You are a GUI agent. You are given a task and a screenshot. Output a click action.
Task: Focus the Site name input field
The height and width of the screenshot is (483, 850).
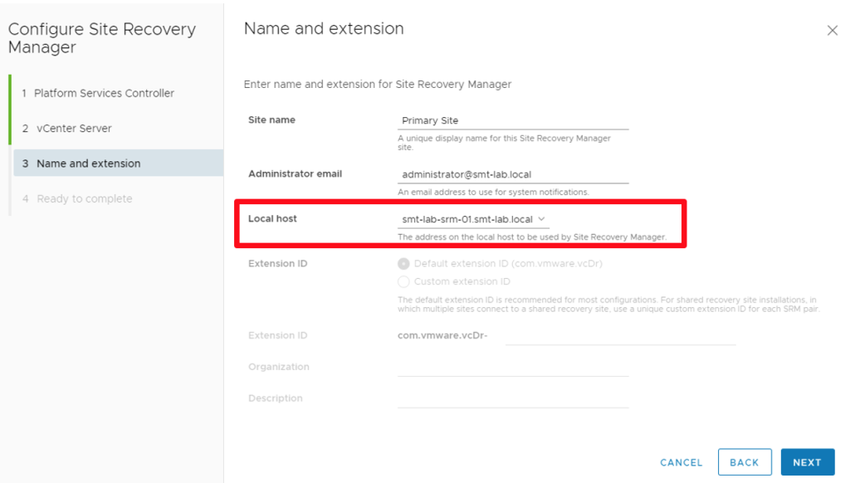(x=512, y=121)
